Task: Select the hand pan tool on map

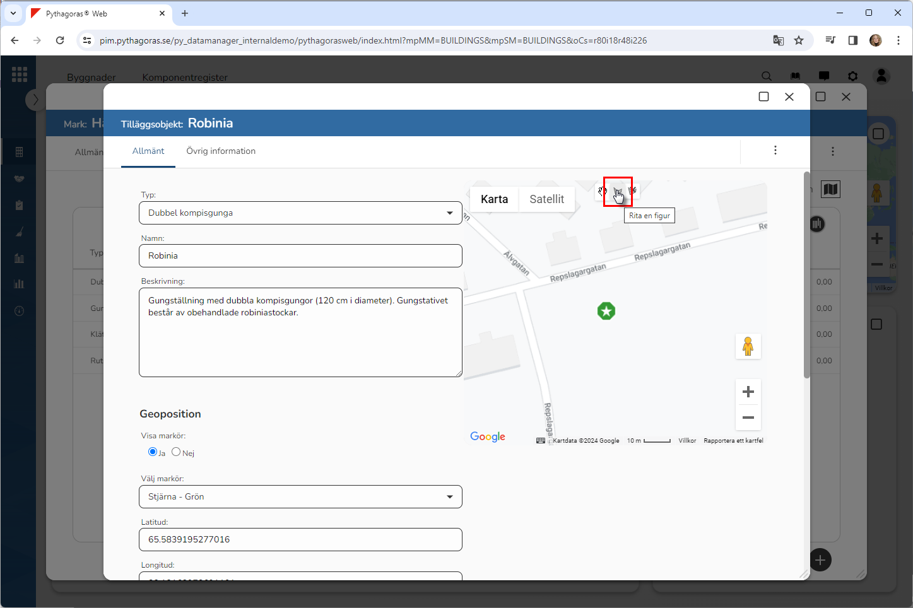Action: click(603, 190)
